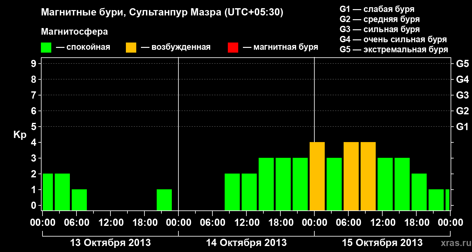The width and height of the screenshot is (472, 252).
Task: Click the '14 Октября 2013' date label
Action: point(246,243)
